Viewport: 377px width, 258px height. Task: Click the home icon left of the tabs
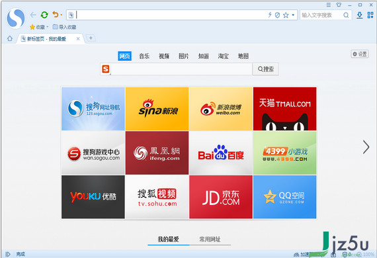(10, 38)
